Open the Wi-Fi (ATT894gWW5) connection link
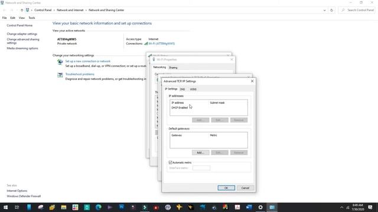This screenshot has height=212, width=378. click(161, 44)
